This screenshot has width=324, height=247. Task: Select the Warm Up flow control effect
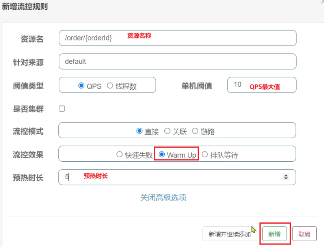(162, 154)
